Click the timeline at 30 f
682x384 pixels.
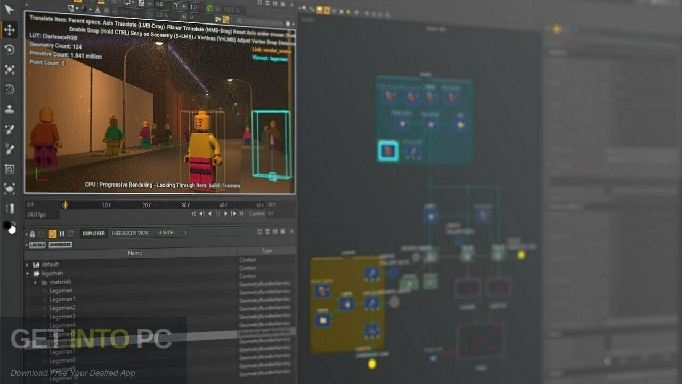[x=185, y=205]
